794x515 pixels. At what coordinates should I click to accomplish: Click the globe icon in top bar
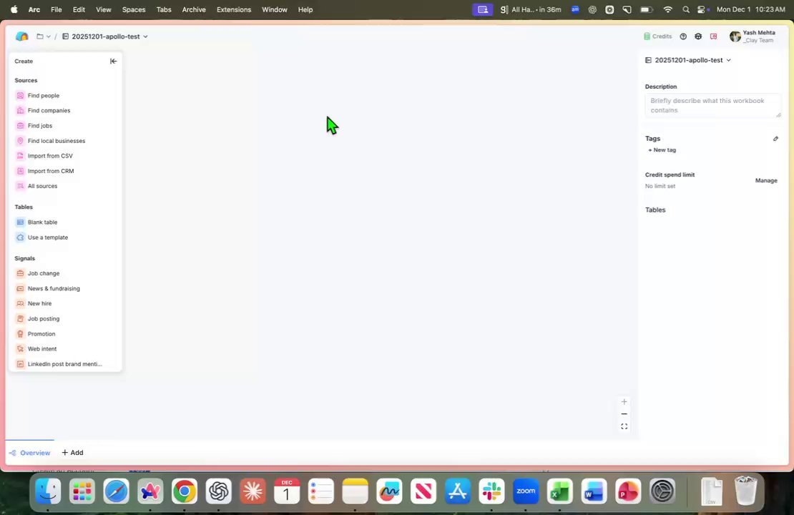(698, 36)
